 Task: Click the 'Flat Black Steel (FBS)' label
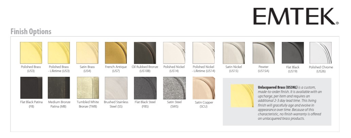145,104
